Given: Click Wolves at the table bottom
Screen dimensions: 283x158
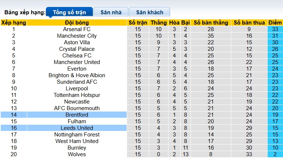Looking at the screenshot, I should [x=77, y=154].
